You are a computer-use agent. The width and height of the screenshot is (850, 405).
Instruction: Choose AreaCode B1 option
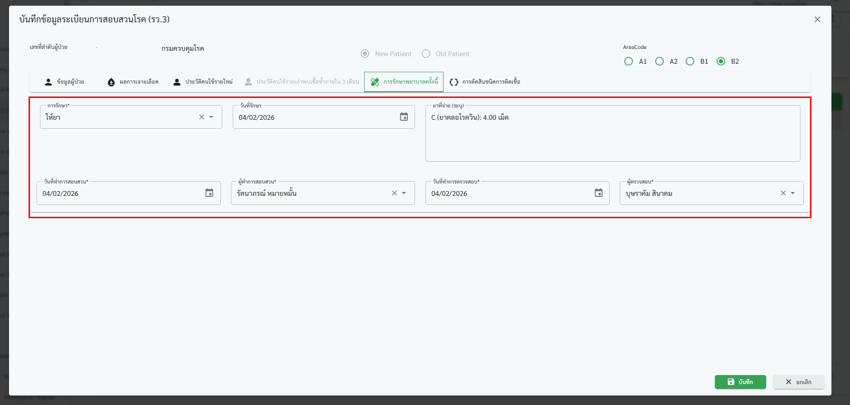pos(690,61)
